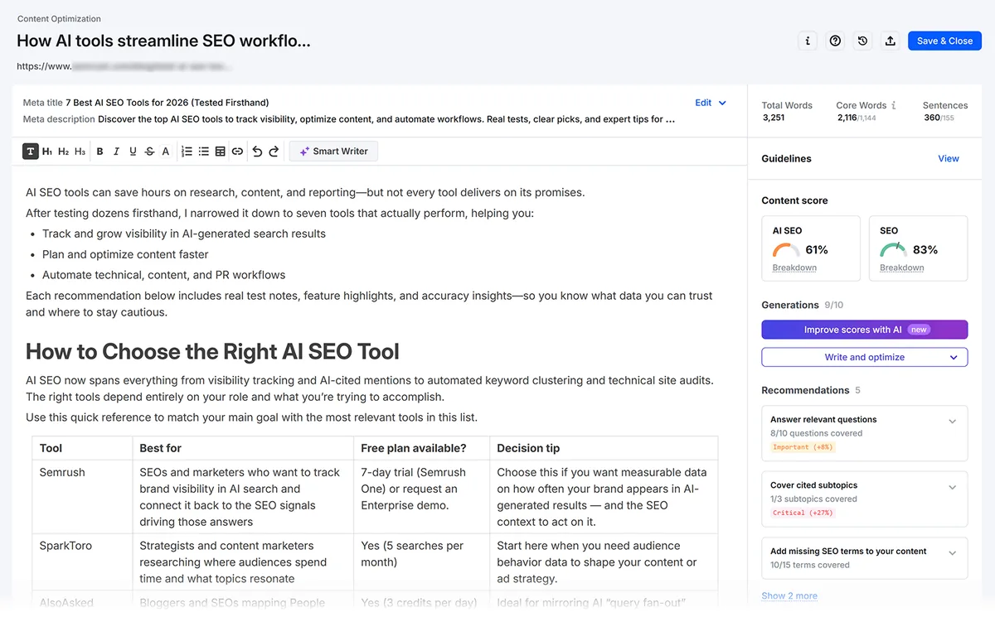
Task: Click the 'Important (+8%)' tag
Action: point(803,447)
